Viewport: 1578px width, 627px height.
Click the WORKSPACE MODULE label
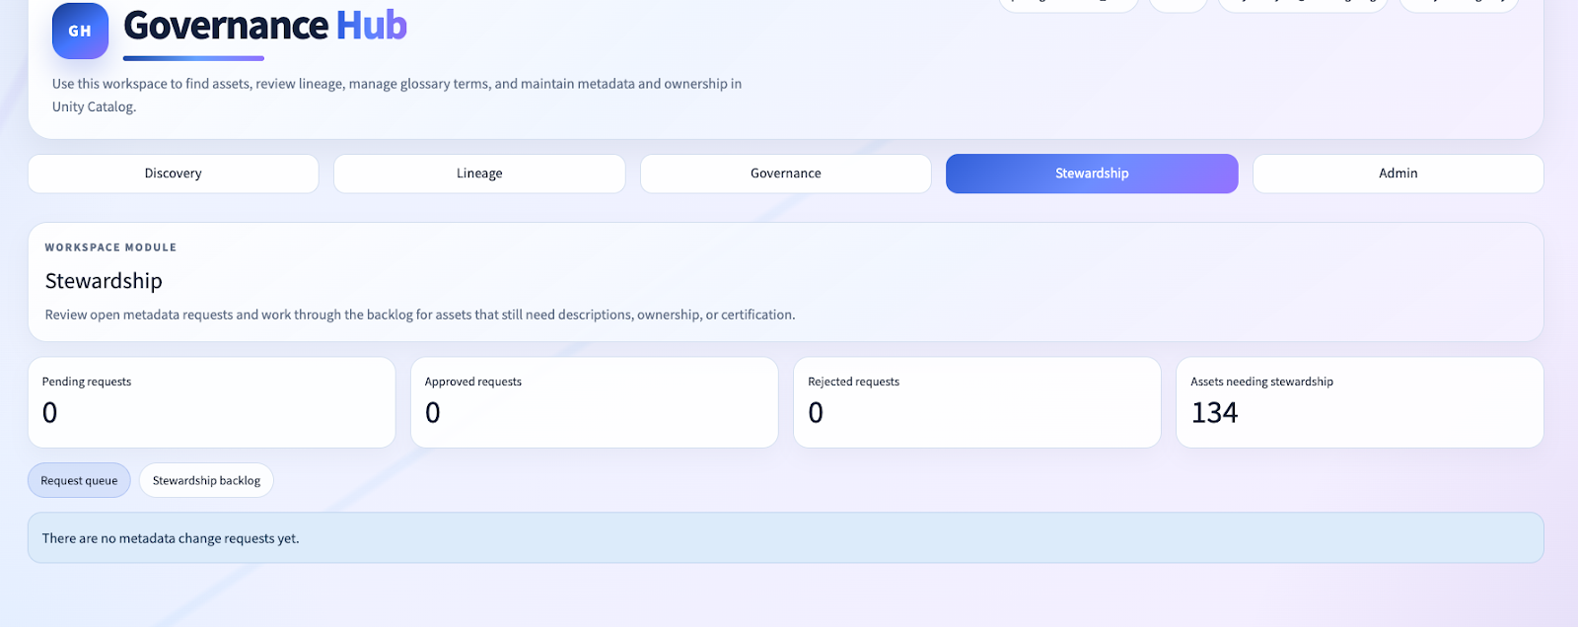coord(110,247)
